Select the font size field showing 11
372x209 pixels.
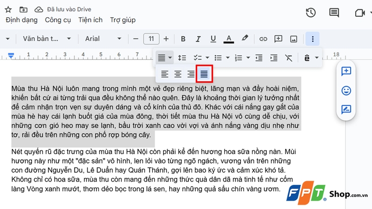tap(151, 39)
